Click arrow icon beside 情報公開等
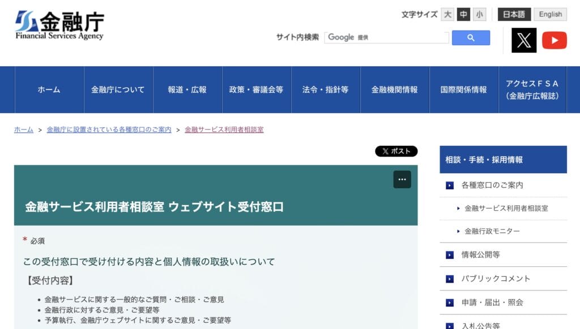This screenshot has width=580, height=329. pos(450,255)
